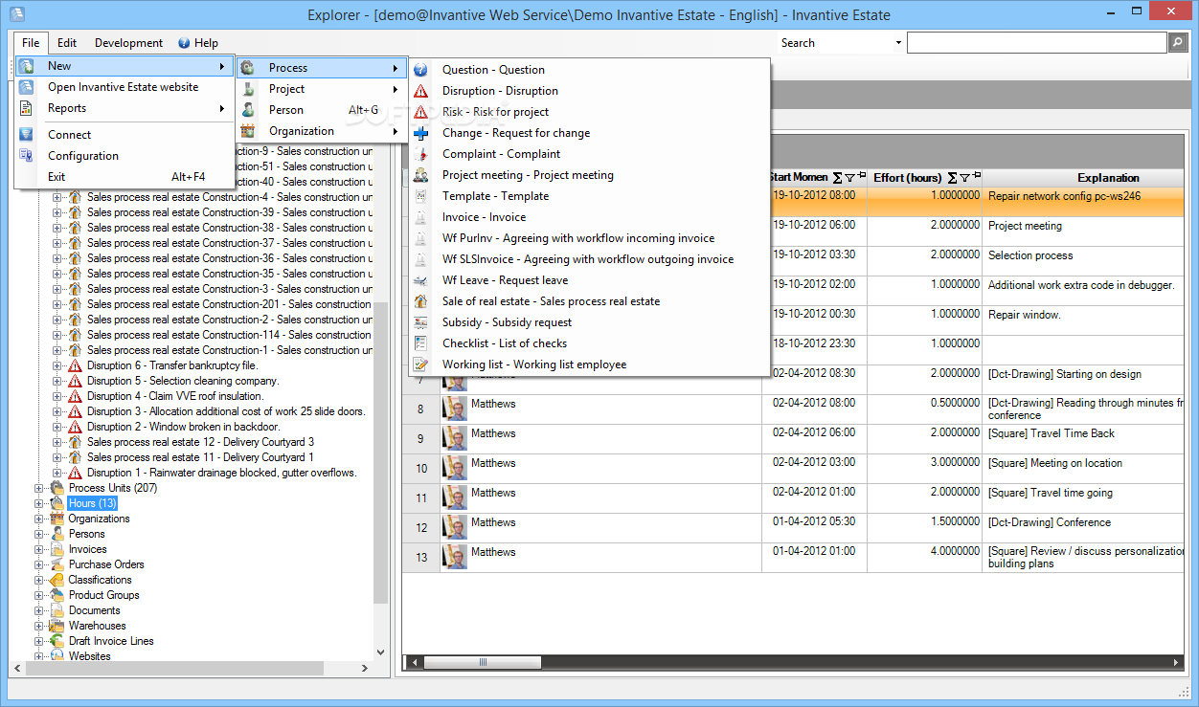1199x707 pixels.
Task: Open the Edit menu
Action: [x=67, y=43]
